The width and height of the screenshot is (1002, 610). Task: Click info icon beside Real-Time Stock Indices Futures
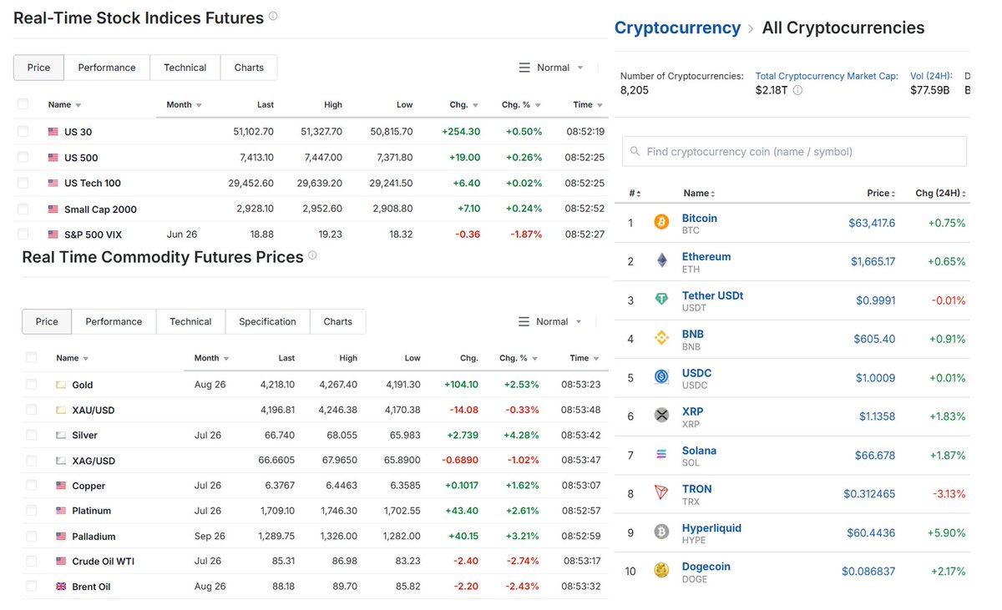coord(273,16)
